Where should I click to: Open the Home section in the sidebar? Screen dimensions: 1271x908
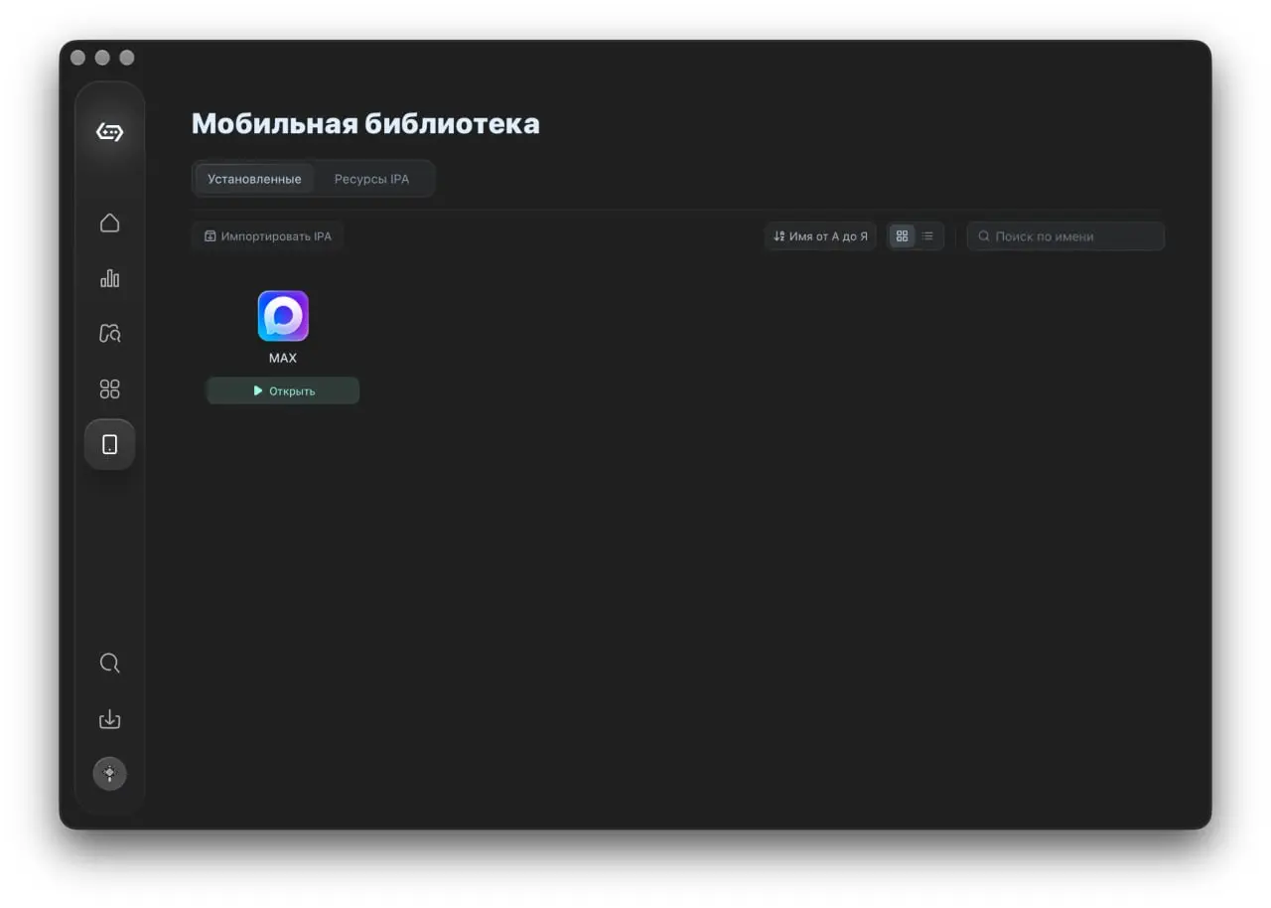click(109, 223)
